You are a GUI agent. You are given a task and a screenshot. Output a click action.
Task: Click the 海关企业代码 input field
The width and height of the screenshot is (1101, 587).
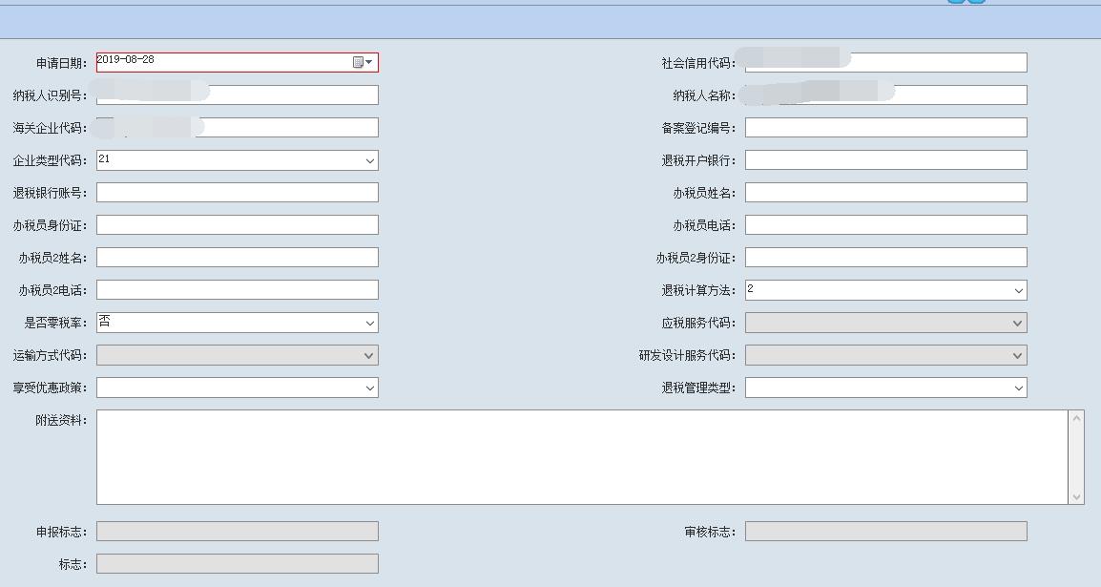238,127
